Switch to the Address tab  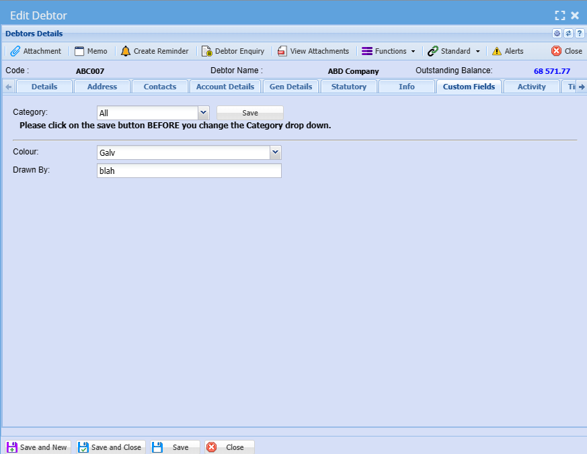pos(102,87)
